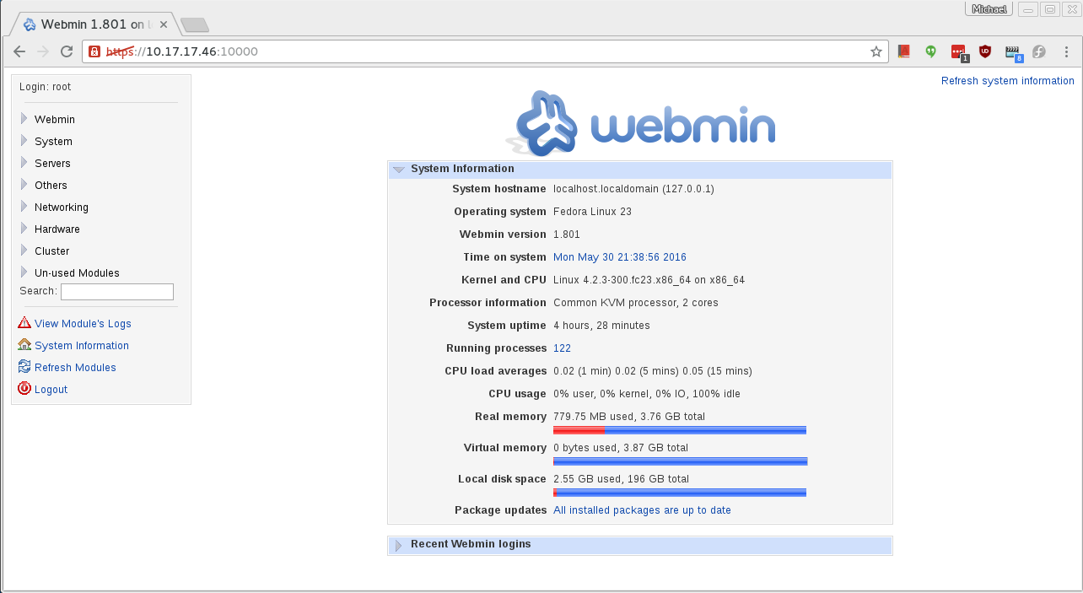The image size is (1083, 593).
Task: Click the uptime value 4 hours, 28 minutes
Action: [x=601, y=326]
